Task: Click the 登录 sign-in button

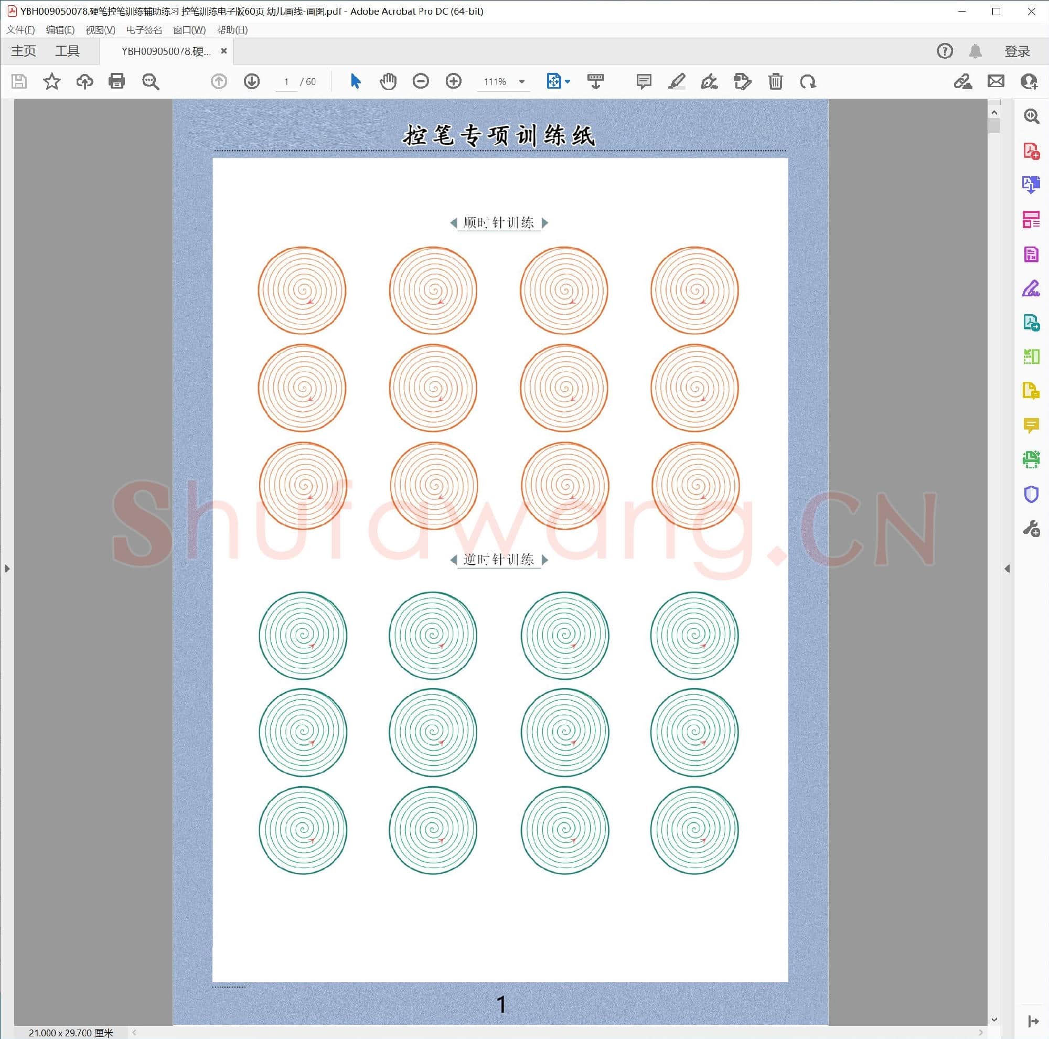Action: coord(1017,51)
